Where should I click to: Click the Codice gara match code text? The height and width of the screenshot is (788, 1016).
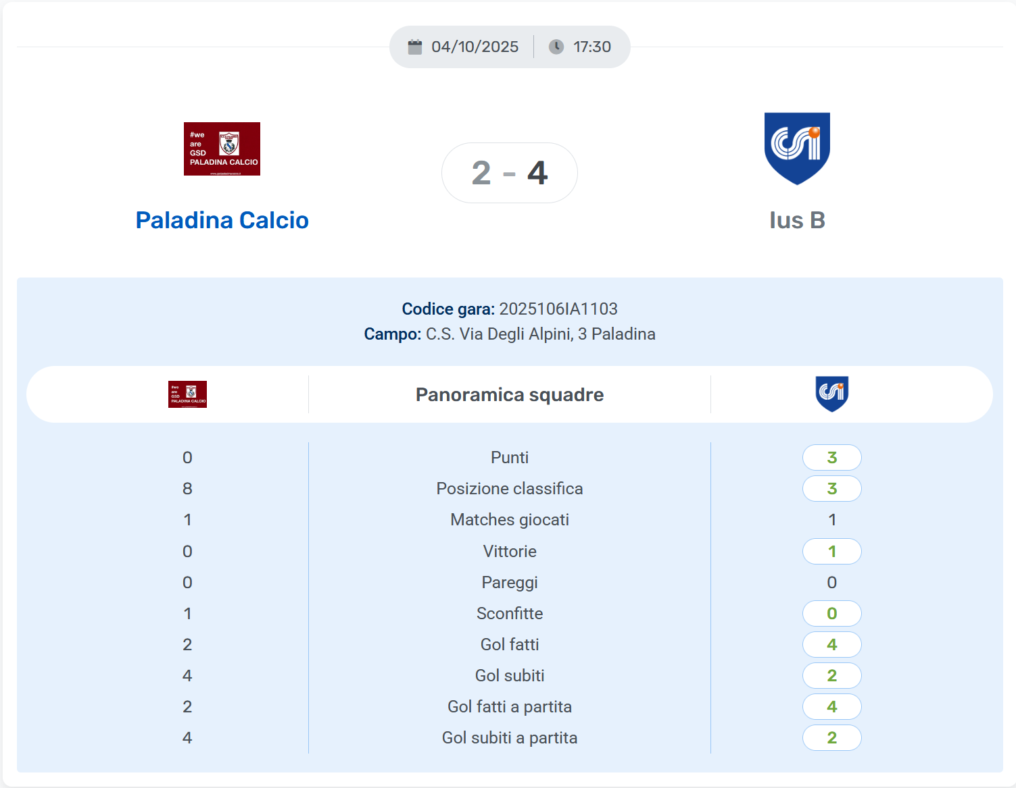558,309
